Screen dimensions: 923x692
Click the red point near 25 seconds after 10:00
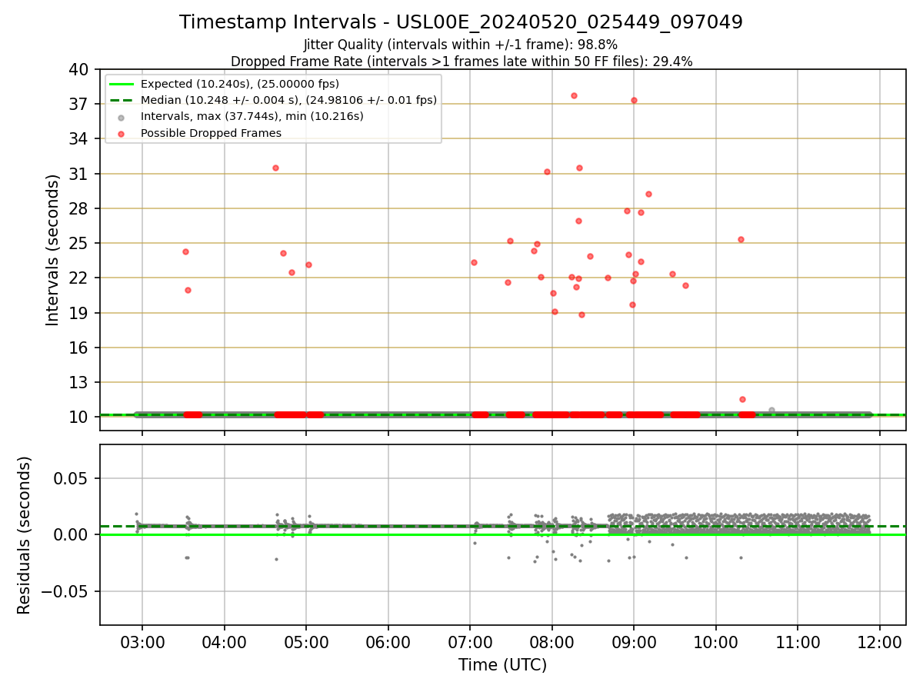pyautogui.click(x=741, y=239)
